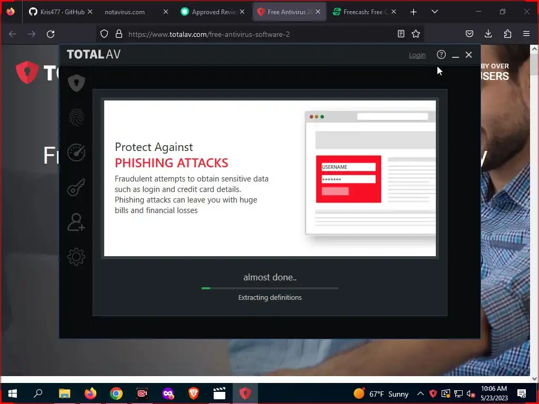Expand the list all tabs dropdown
Screen dimensions: 539x404
[x=434, y=12]
